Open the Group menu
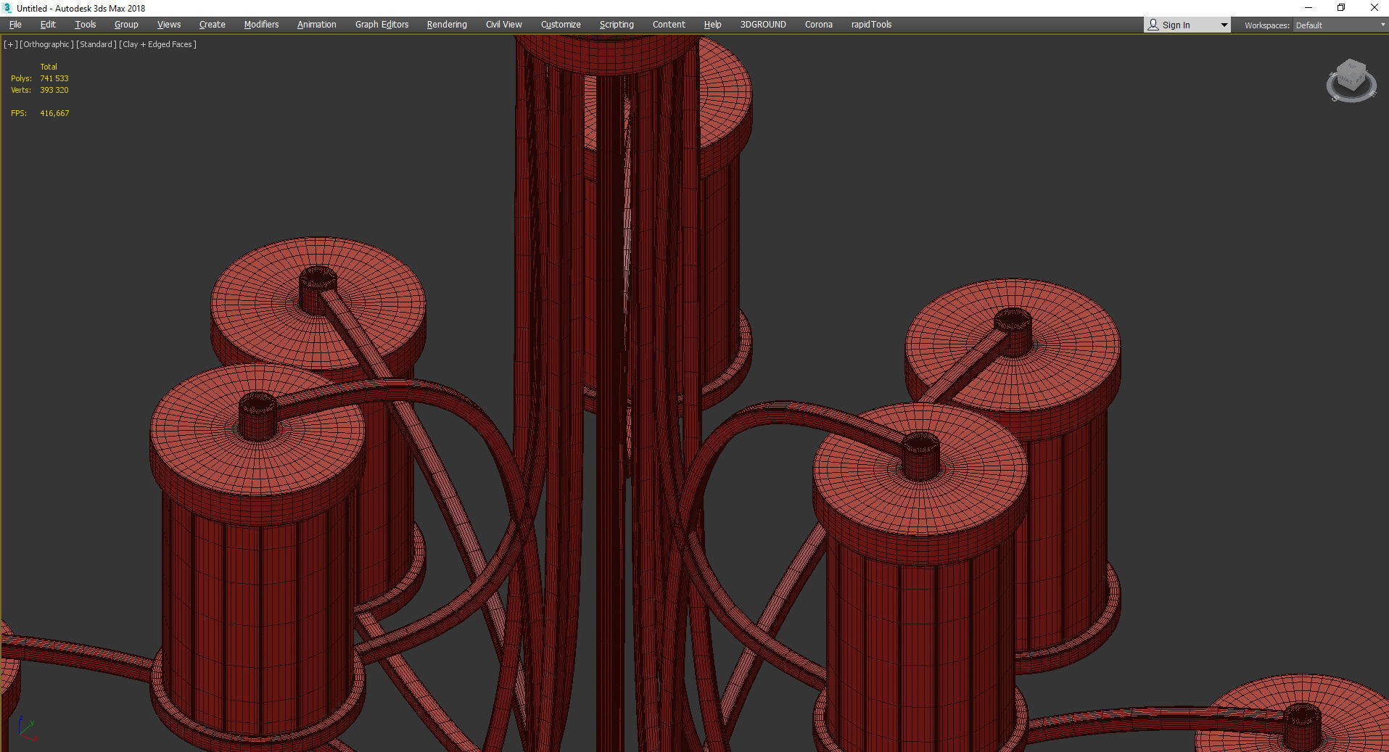Image resolution: width=1389 pixels, height=752 pixels. tap(126, 25)
